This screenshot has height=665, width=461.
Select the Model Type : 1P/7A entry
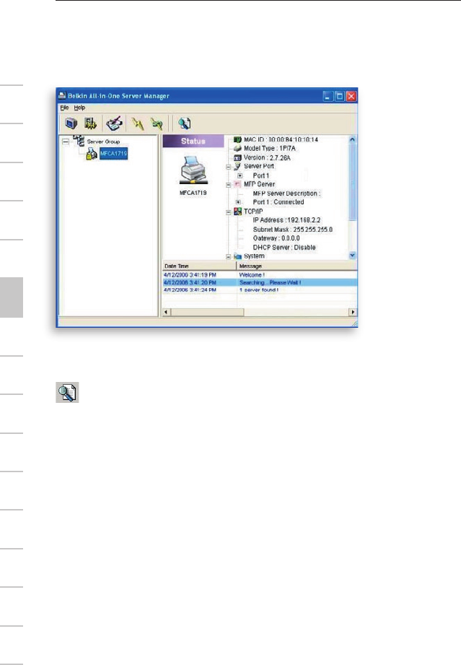[x=270, y=149]
